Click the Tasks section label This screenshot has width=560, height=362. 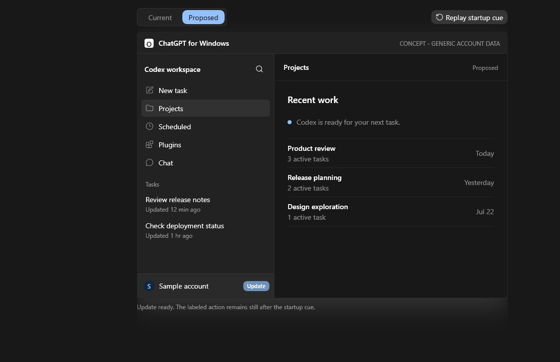152,185
